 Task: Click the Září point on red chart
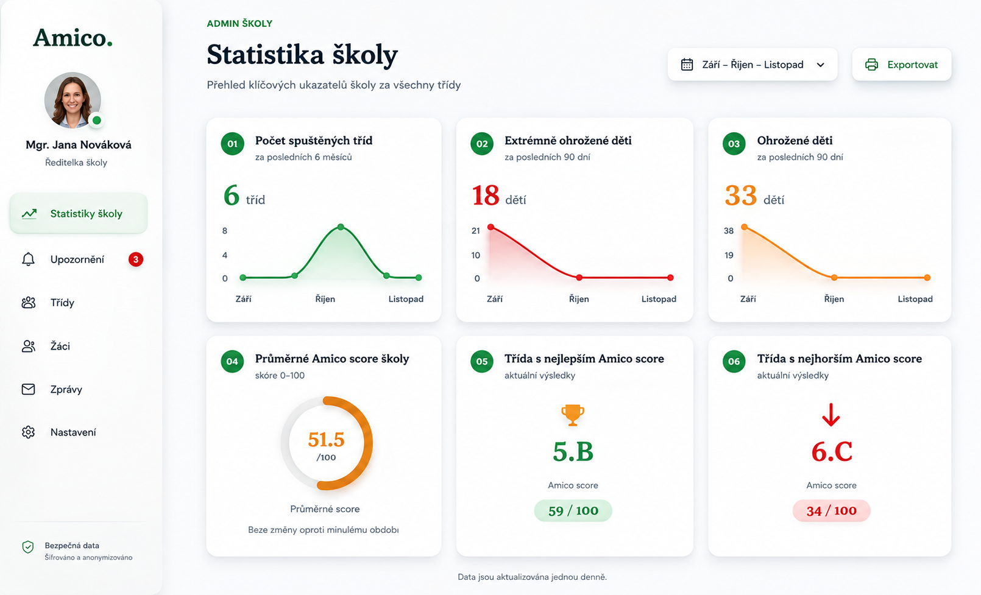pos(491,227)
